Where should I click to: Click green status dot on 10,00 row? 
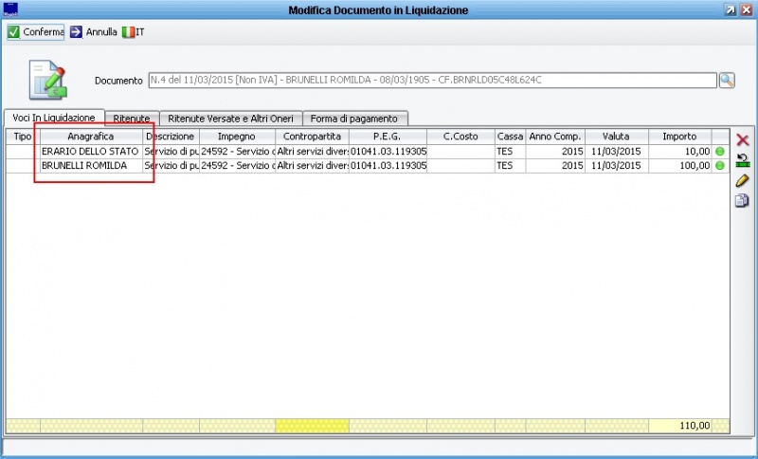click(x=720, y=151)
